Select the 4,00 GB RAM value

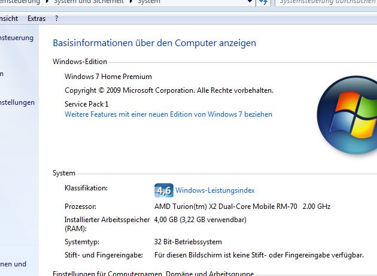tap(200, 220)
